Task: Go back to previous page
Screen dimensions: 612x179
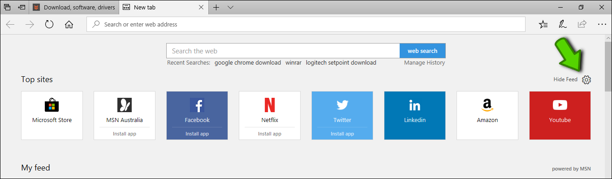Action: (x=10, y=24)
